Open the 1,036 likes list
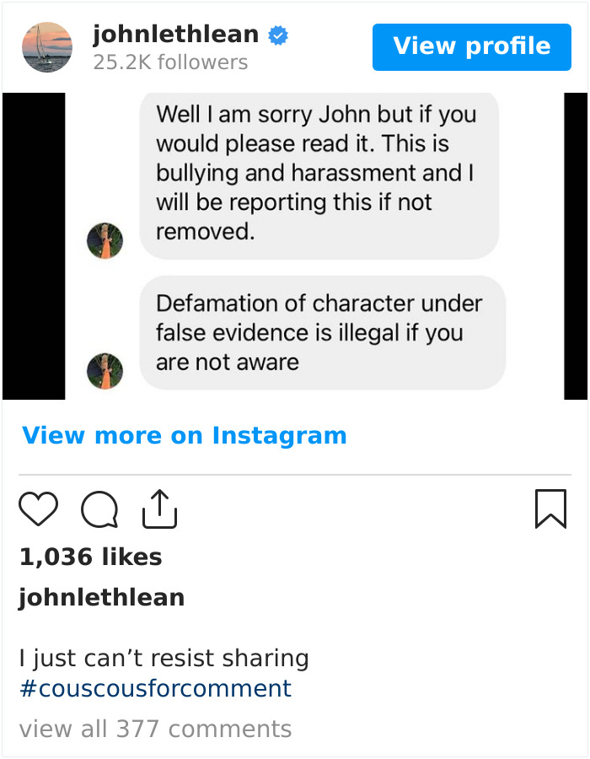590x759 pixels. pyautogui.click(x=90, y=557)
